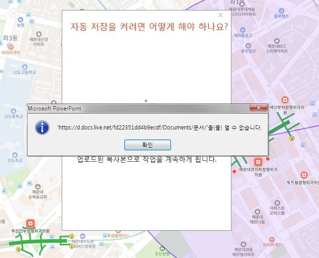Click the 확인 button in the PowerPoint dialog
Image resolution: width=319 pixels, height=258 pixels.
pos(147,145)
